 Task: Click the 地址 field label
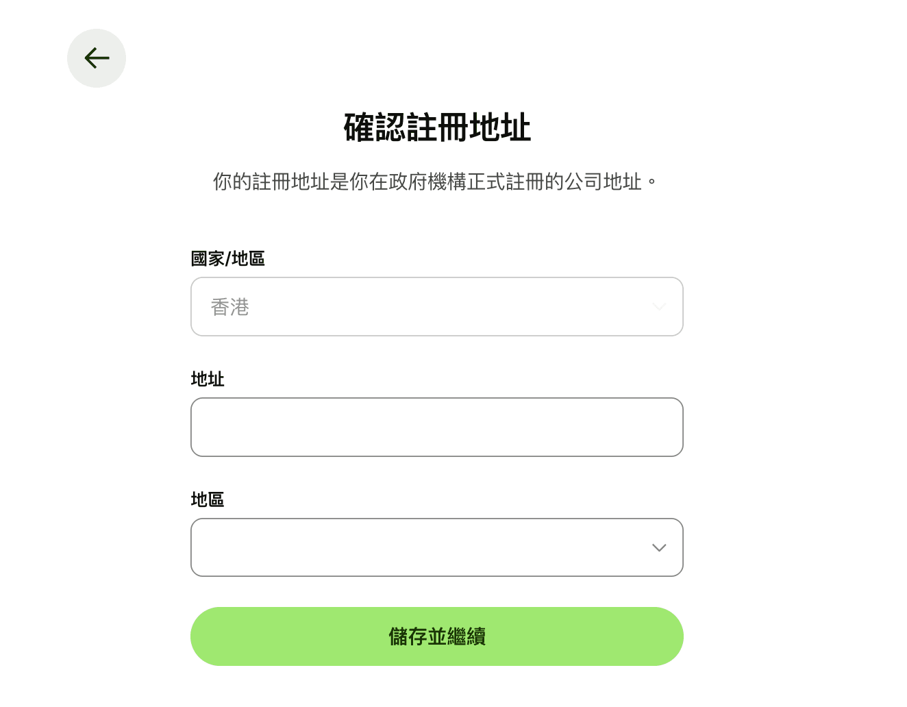click(x=207, y=380)
